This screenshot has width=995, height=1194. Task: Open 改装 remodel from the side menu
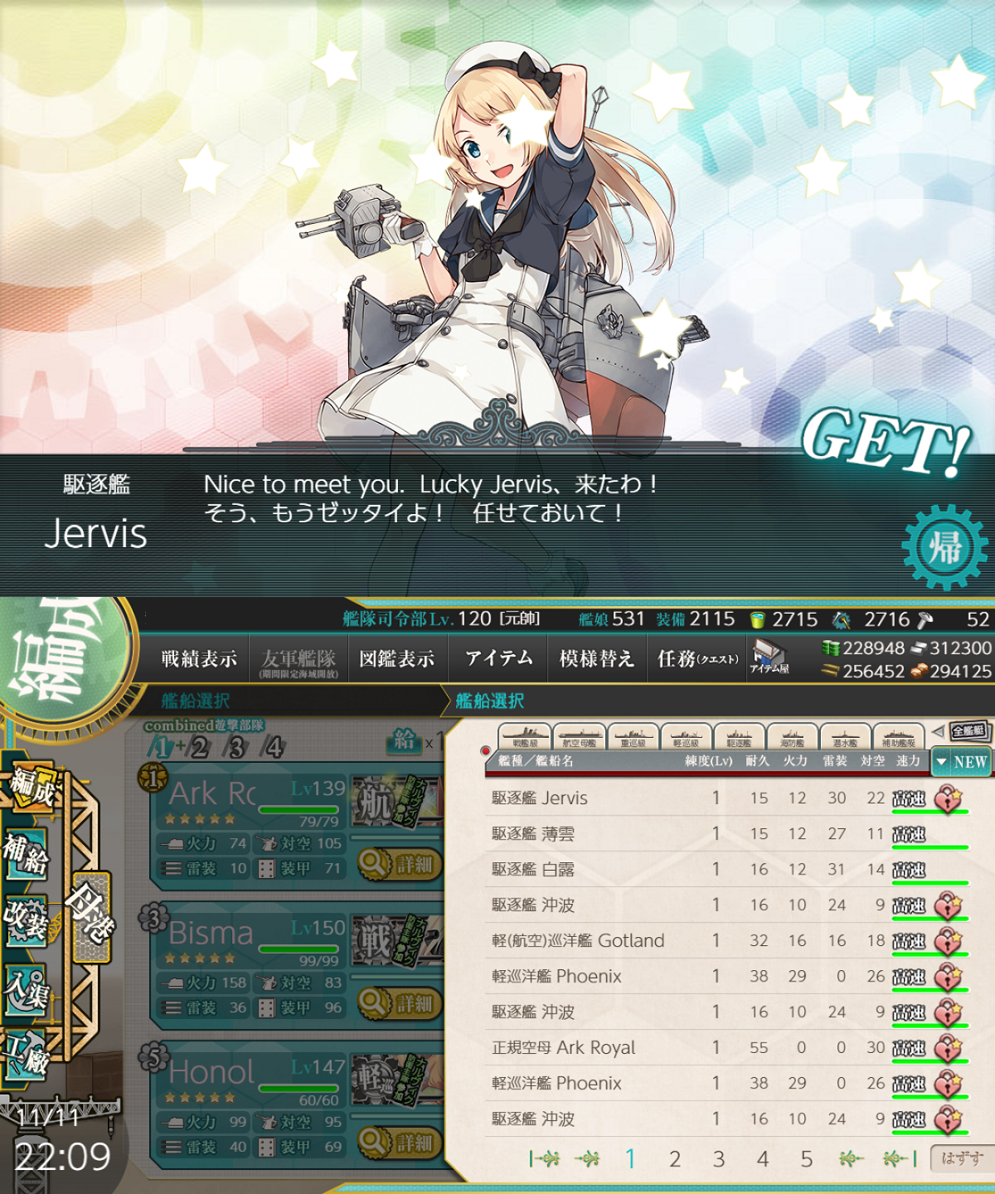(26, 920)
